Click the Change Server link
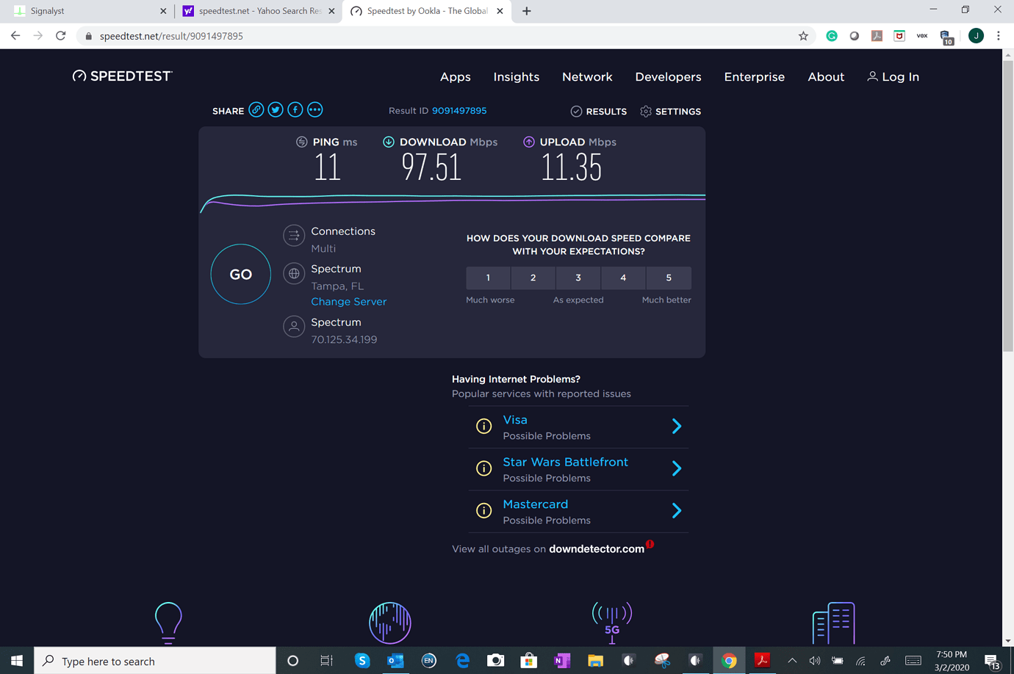 click(x=348, y=302)
